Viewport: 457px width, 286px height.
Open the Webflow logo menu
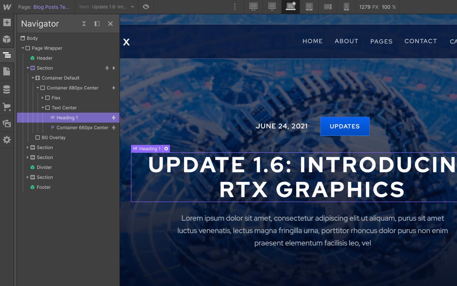coord(7,7)
